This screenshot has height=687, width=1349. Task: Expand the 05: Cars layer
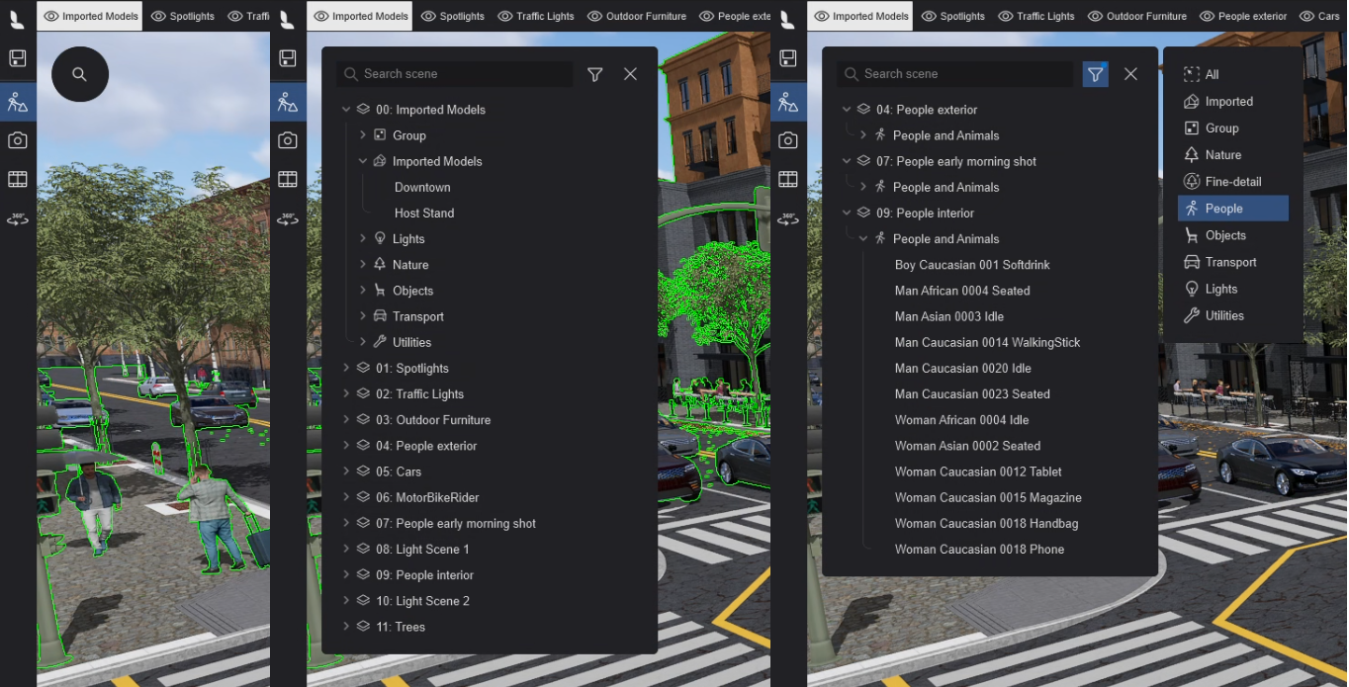tap(346, 472)
